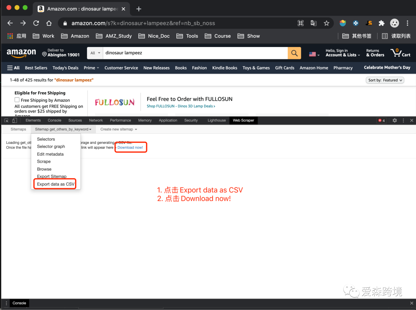Toggle DevTools inspect element picker

[x=7, y=120]
